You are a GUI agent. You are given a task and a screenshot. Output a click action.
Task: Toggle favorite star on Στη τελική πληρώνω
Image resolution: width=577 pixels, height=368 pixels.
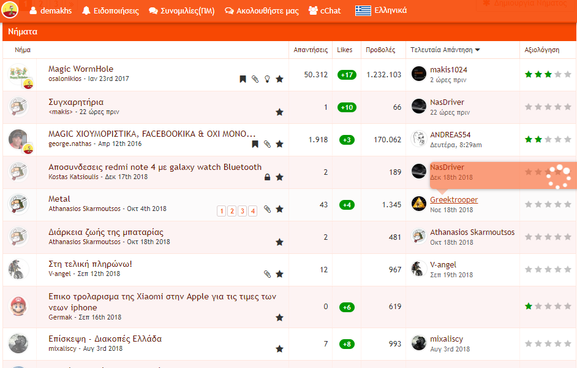[x=280, y=274]
